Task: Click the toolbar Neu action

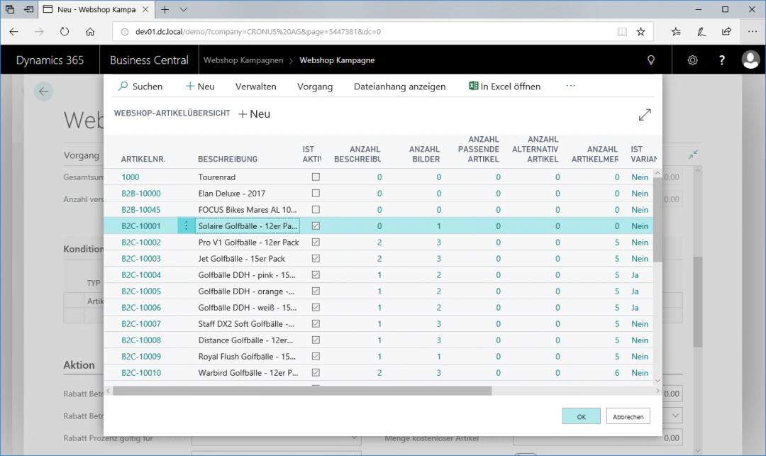Action: (200, 87)
